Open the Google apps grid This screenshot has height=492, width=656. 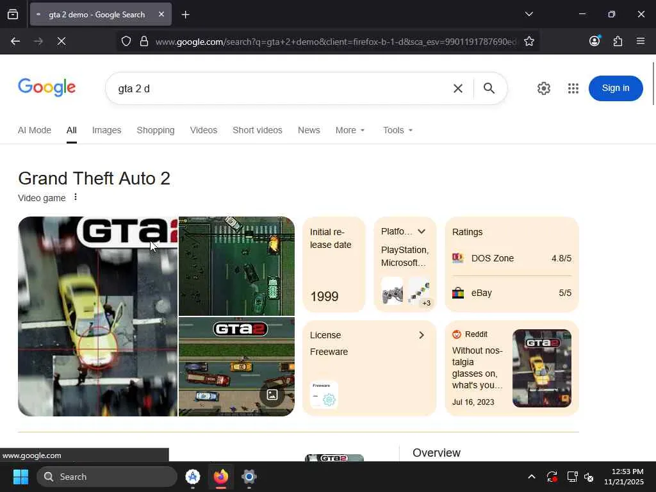tap(573, 88)
